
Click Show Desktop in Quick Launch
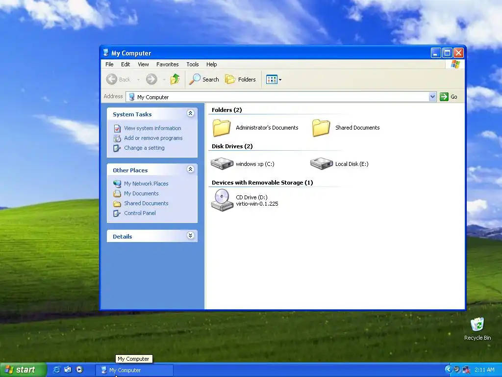(68, 370)
